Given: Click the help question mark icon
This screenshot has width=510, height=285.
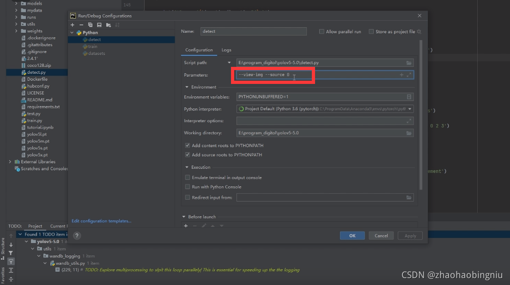Looking at the screenshot, I should 77,236.
